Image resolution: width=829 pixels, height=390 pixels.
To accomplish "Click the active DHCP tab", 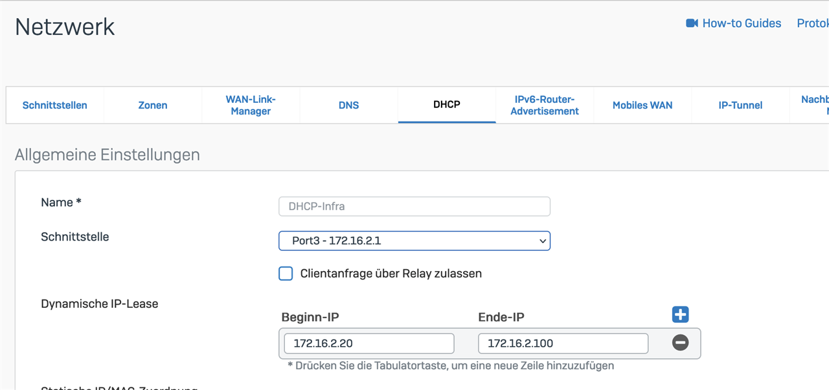I will tap(447, 105).
